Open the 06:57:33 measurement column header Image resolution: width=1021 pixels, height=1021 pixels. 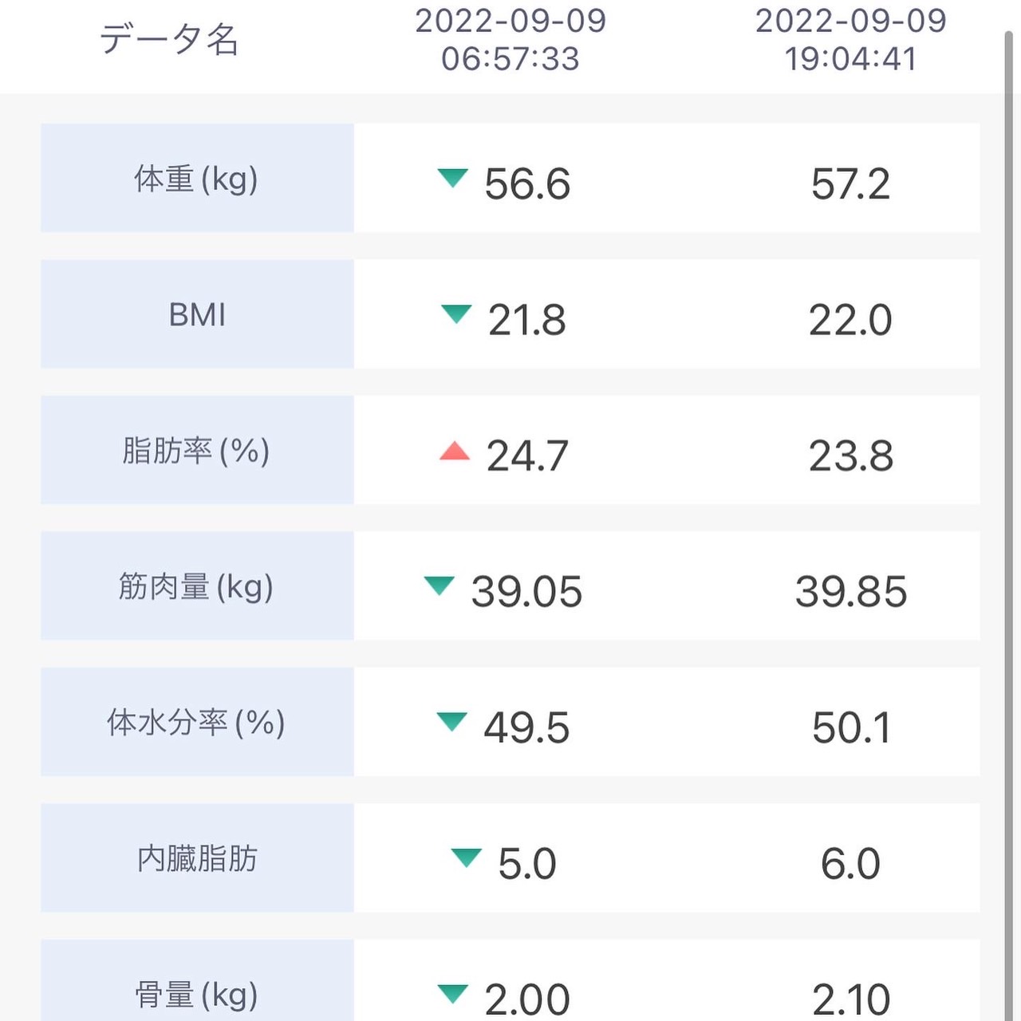click(x=510, y=40)
